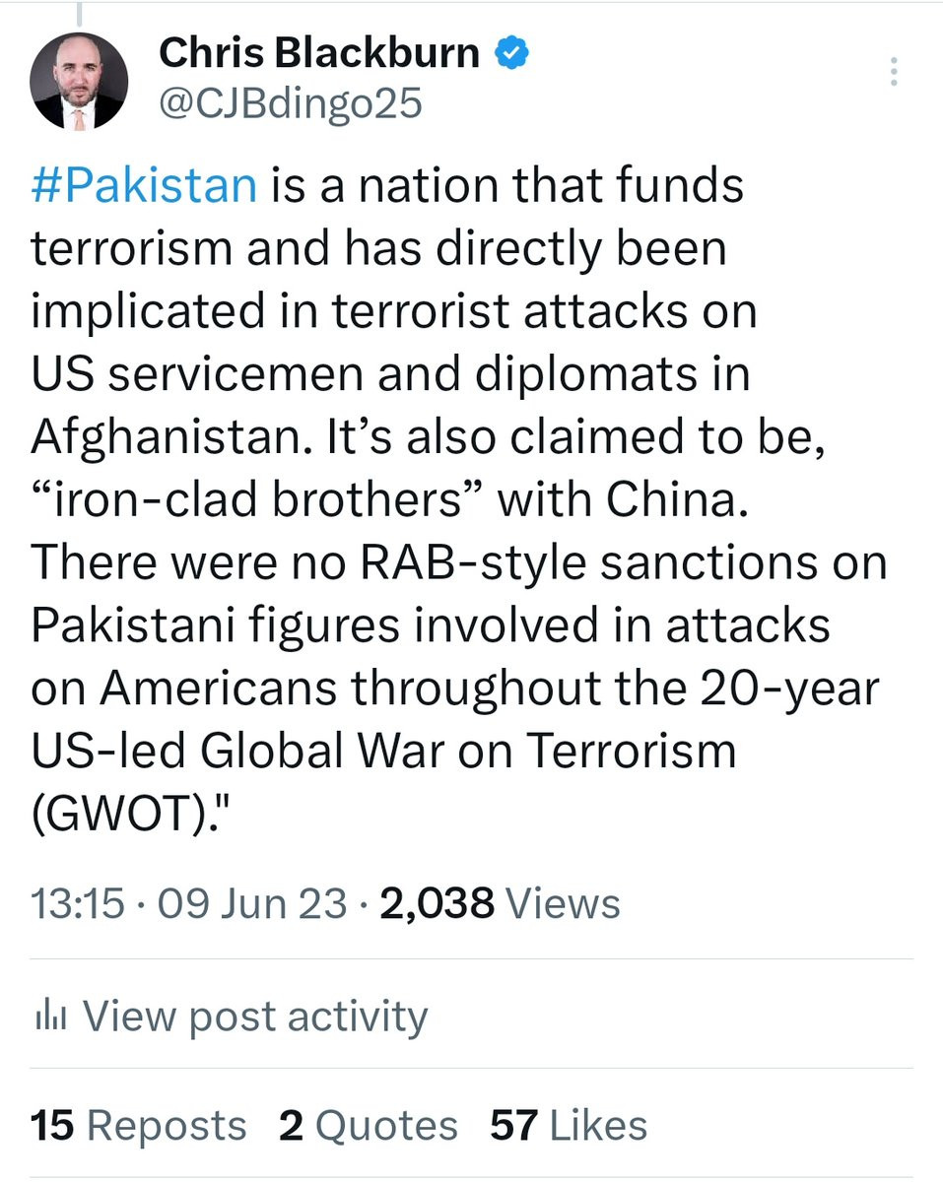
Task: Click the reply thread line above avatar
Action: pyautogui.click(x=79, y=12)
